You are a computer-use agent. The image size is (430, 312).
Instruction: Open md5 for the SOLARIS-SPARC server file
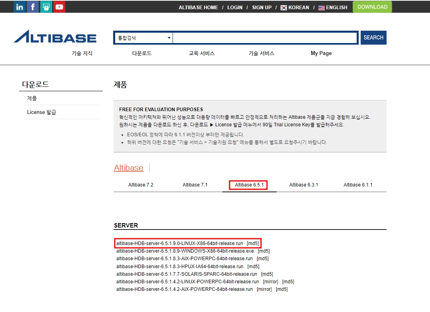(267, 274)
